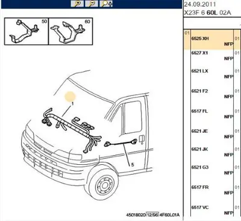Open the bracket thumbnail numbered 50

tap(27, 31)
